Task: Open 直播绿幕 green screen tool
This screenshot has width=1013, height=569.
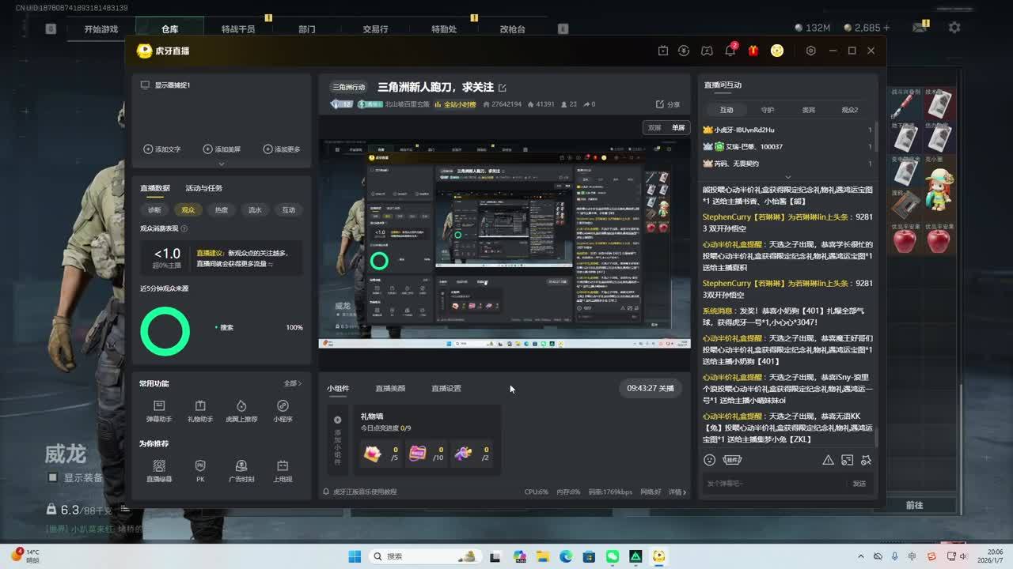Action: click(x=159, y=470)
